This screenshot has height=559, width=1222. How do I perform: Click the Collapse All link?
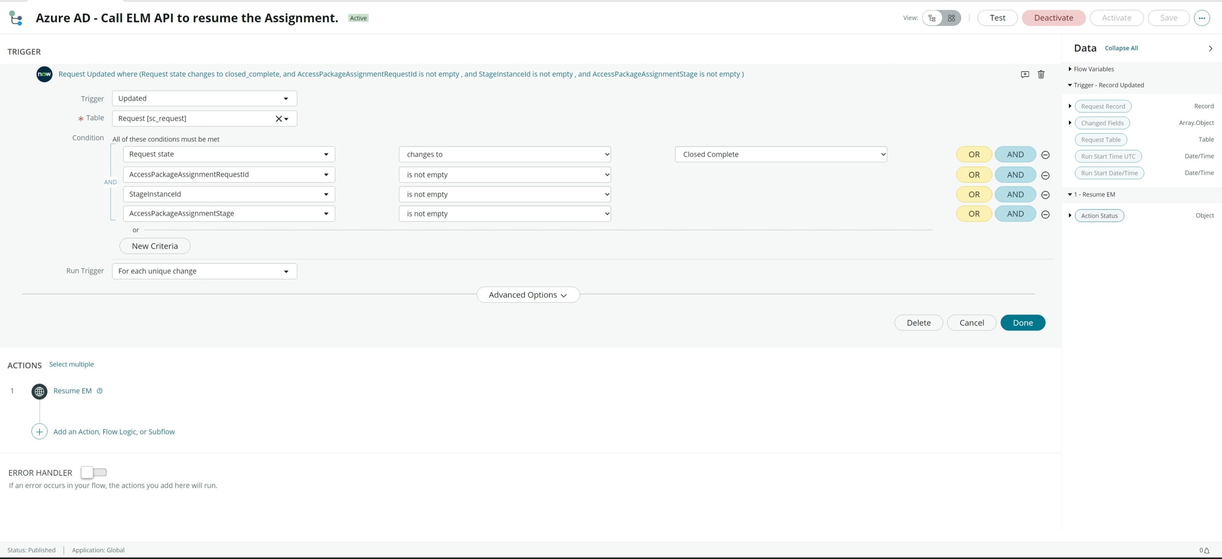tap(1121, 48)
